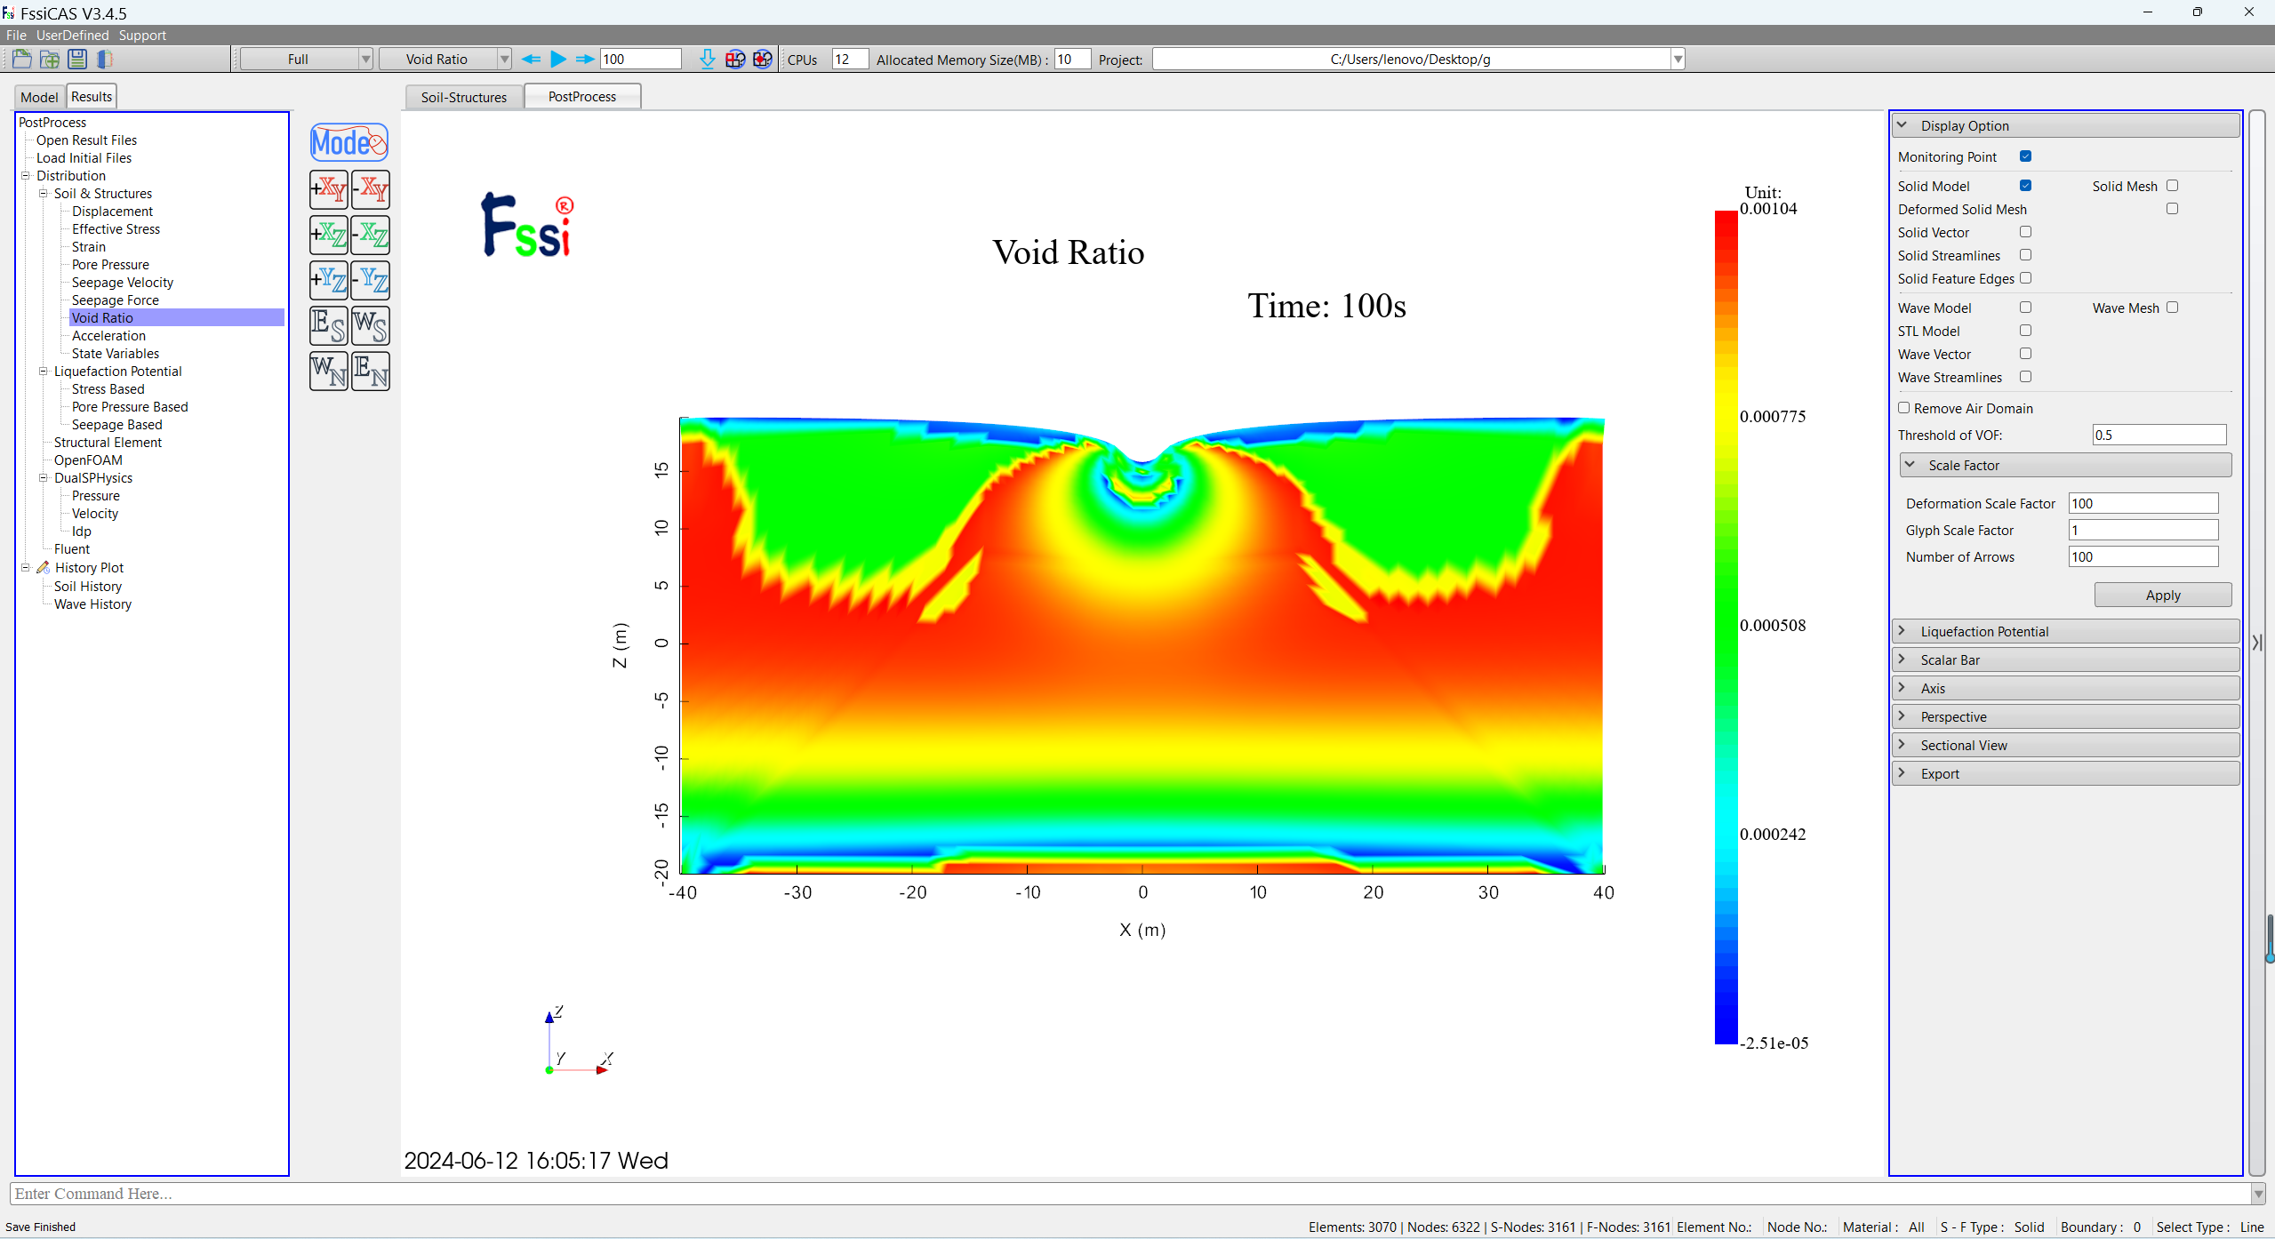Viewport: 2275px width, 1239px height.
Task: Expand the Sectional View section
Action: click(2065, 745)
